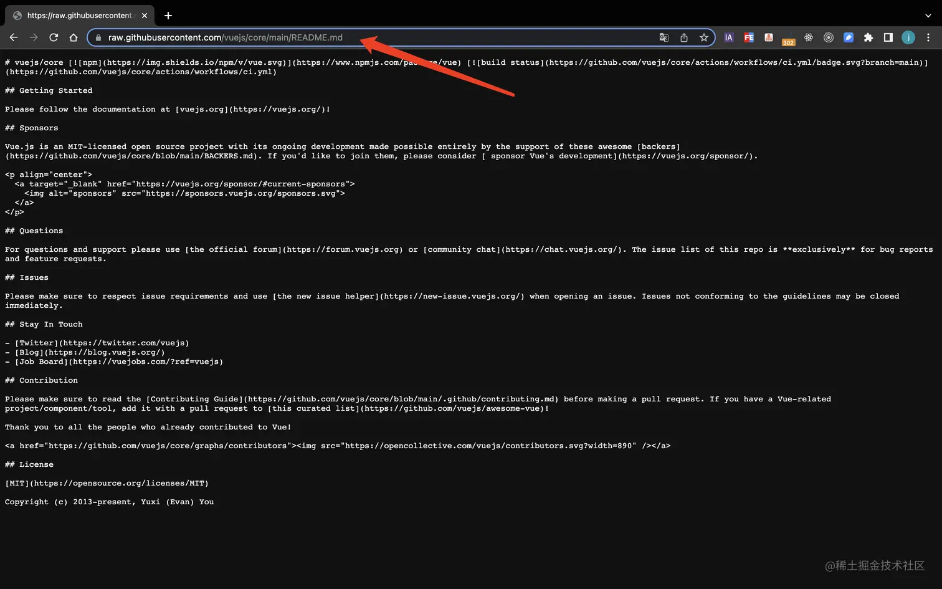
Task: Open the orange-red sitemap extension icon
Action: [x=769, y=37]
